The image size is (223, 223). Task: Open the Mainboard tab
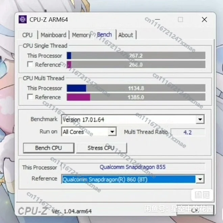point(53,35)
